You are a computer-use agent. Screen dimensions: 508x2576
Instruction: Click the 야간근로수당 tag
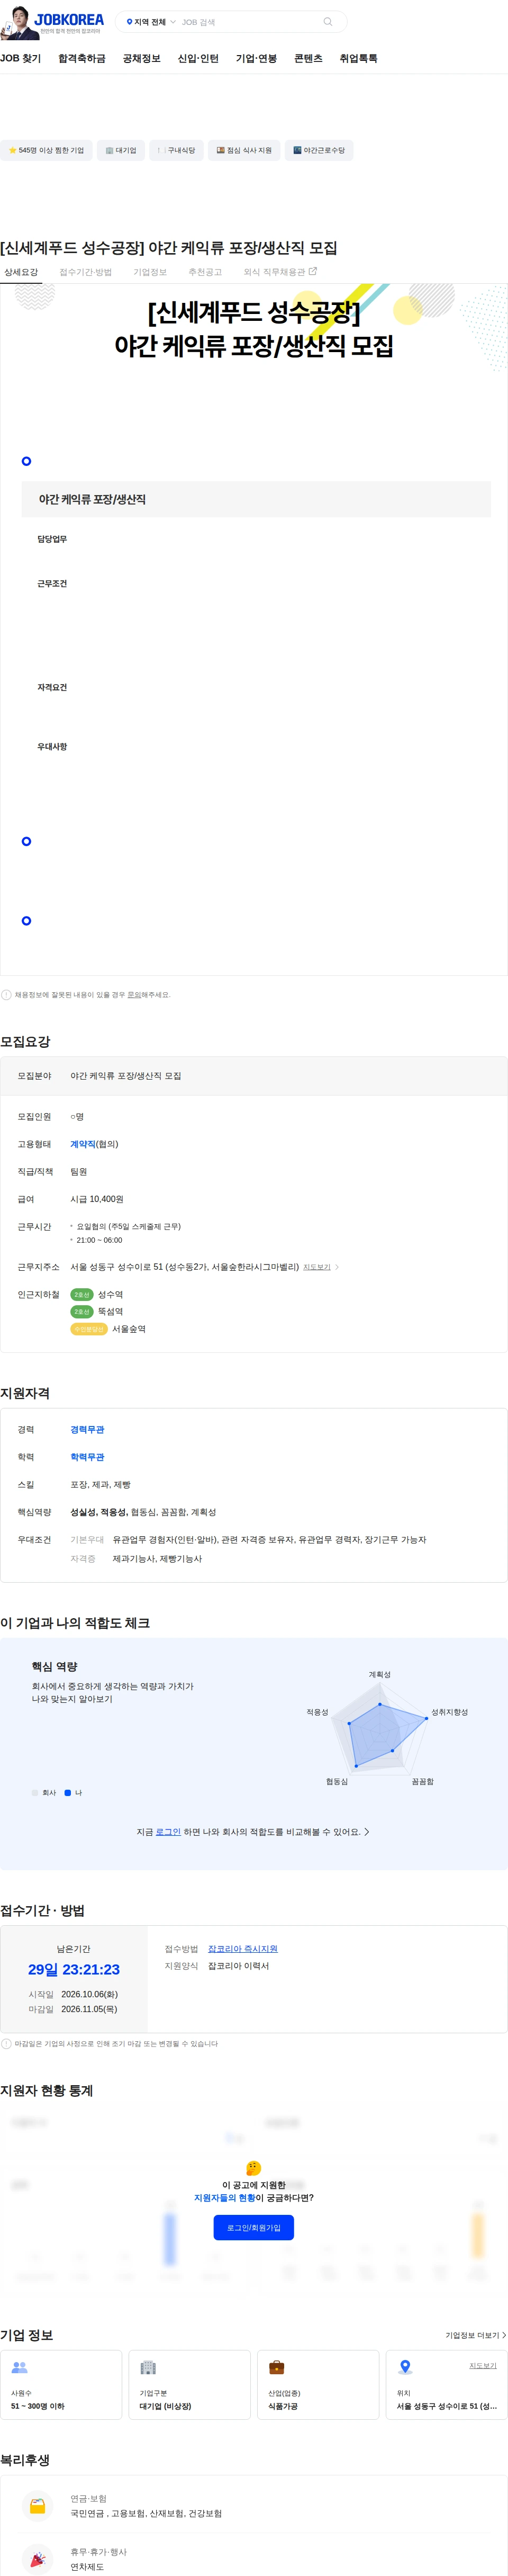(319, 150)
